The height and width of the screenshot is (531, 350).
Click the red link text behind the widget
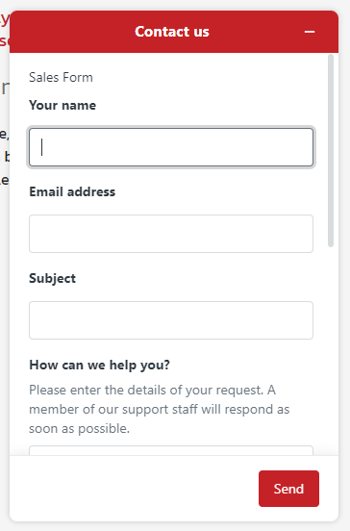5,31
